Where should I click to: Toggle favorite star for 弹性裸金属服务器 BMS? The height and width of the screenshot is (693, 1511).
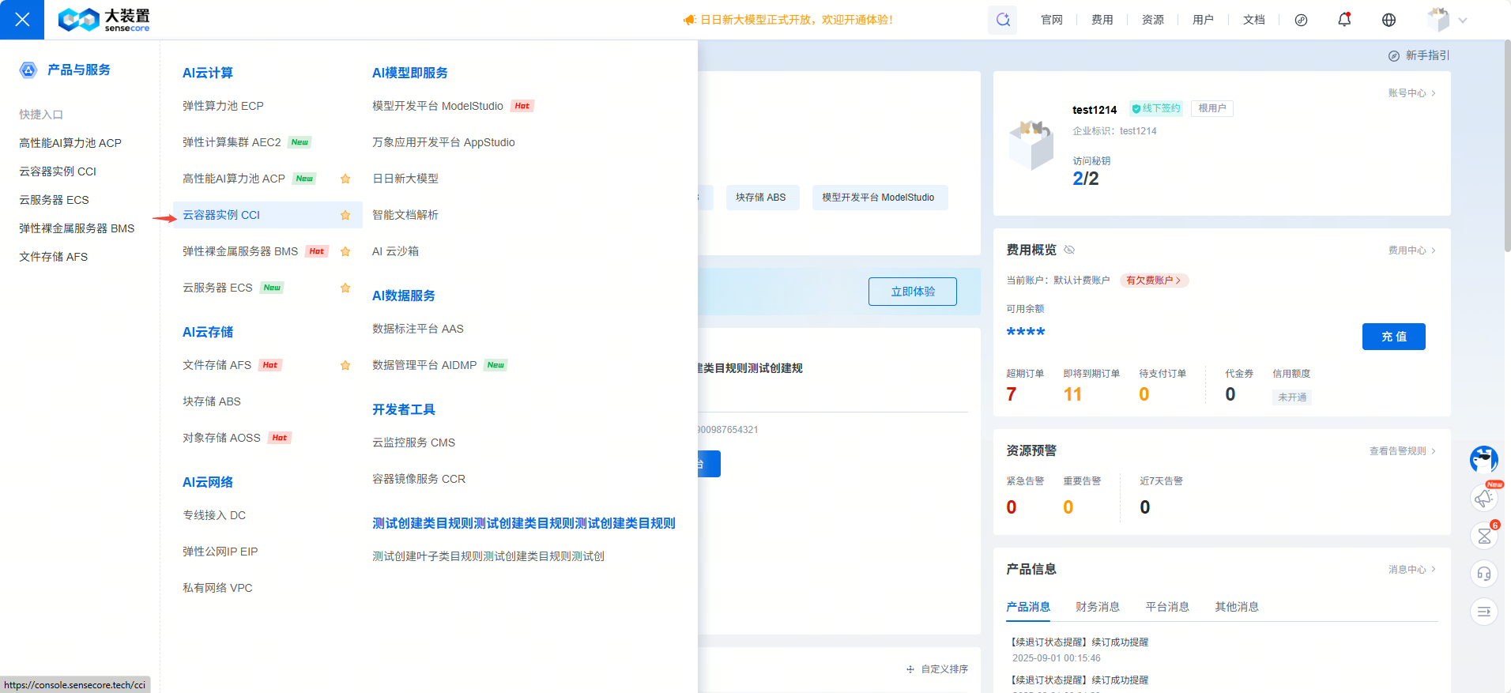pyautogui.click(x=345, y=251)
